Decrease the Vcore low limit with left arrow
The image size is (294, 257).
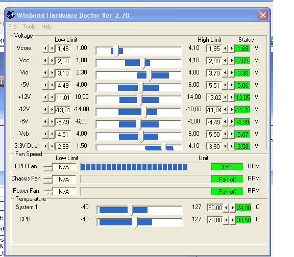pos(45,49)
